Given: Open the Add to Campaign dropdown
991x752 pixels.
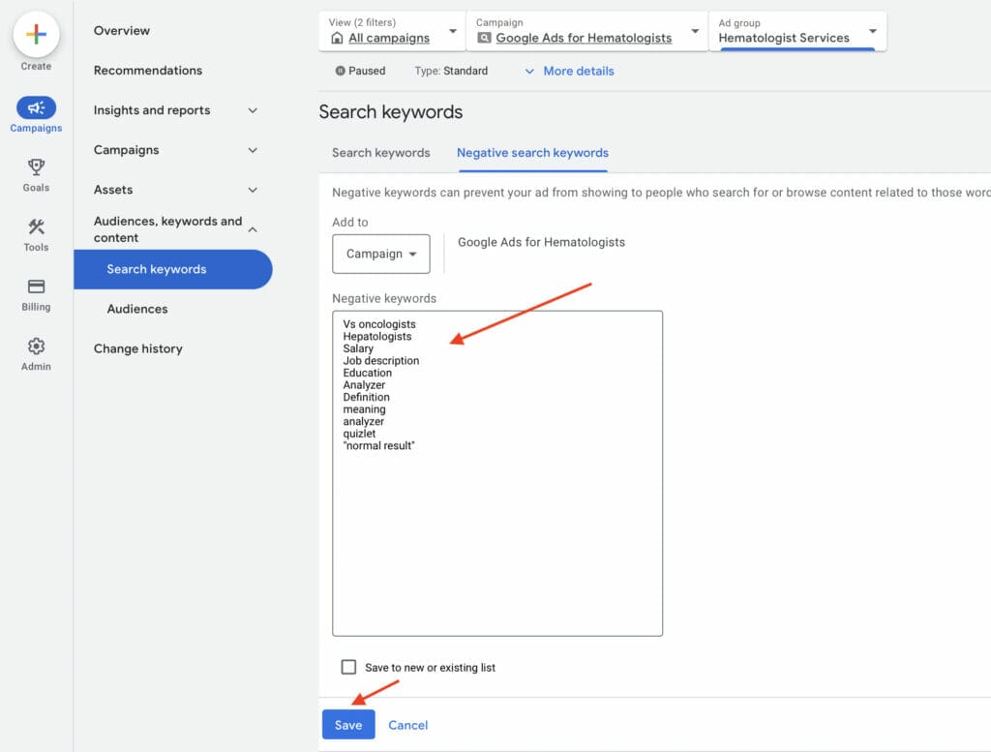Looking at the screenshot, I should click(381, 254).
